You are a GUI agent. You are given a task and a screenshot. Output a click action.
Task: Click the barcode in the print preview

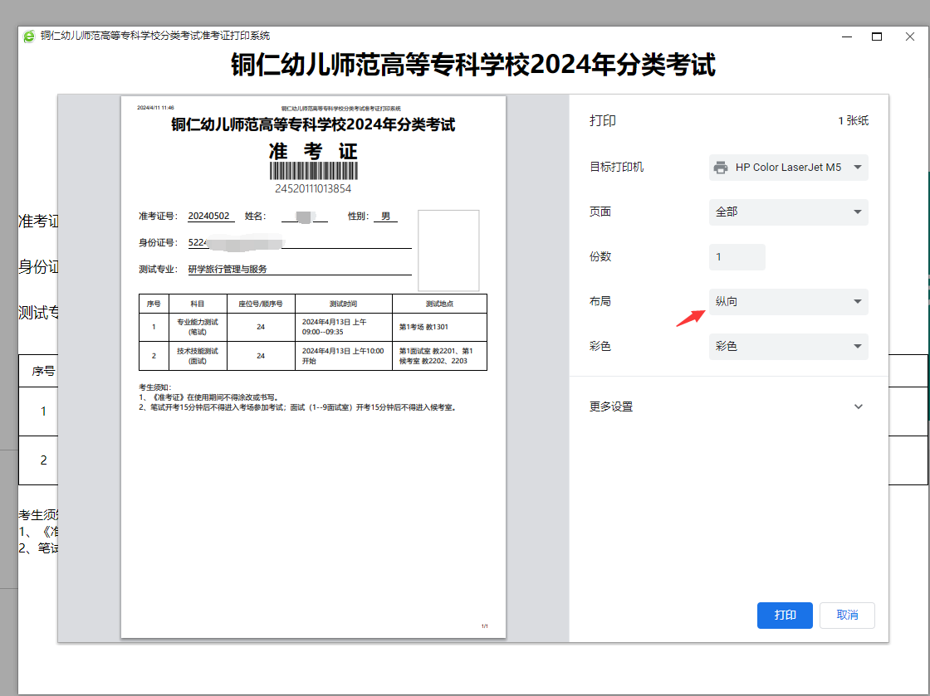coord(313,172)
